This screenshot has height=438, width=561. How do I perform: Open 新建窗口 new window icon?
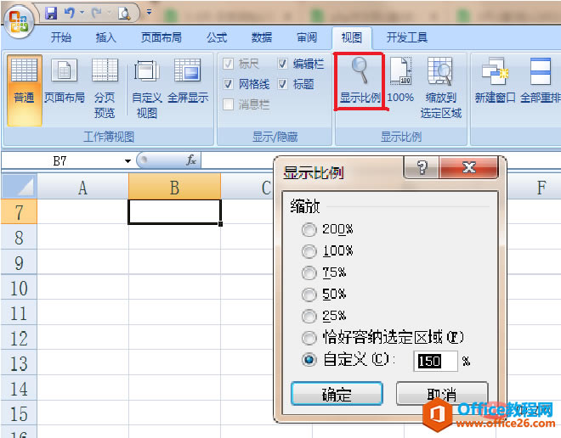point(496,81)
